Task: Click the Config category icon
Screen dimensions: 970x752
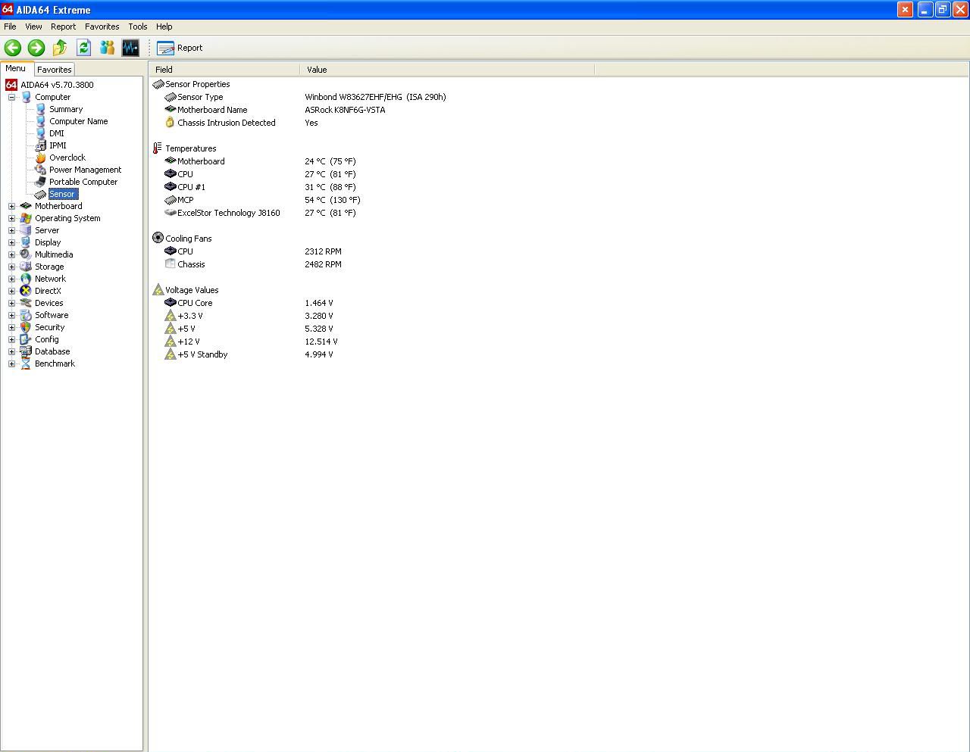Action: click(26, 339)
